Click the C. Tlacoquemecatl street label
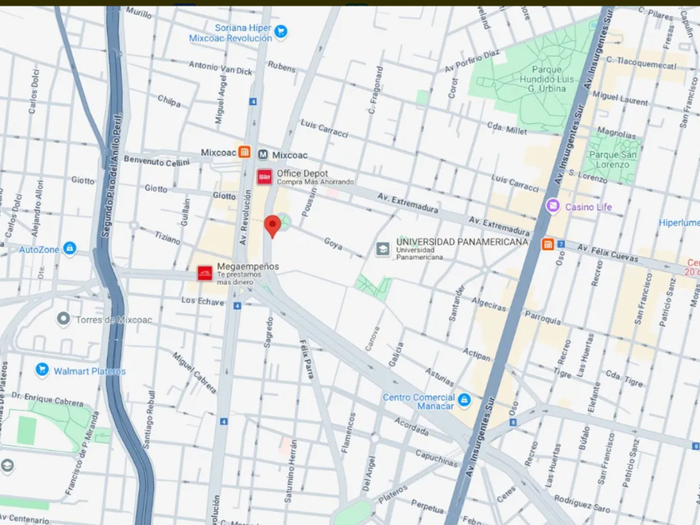 (x=641, y=63)
